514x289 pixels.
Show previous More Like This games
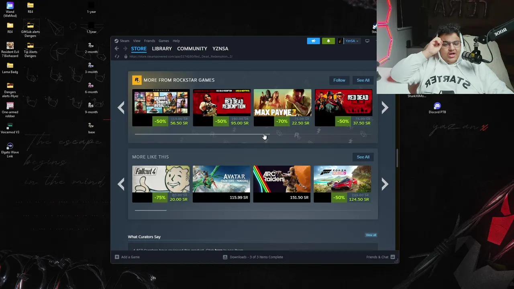coord(121,184)
